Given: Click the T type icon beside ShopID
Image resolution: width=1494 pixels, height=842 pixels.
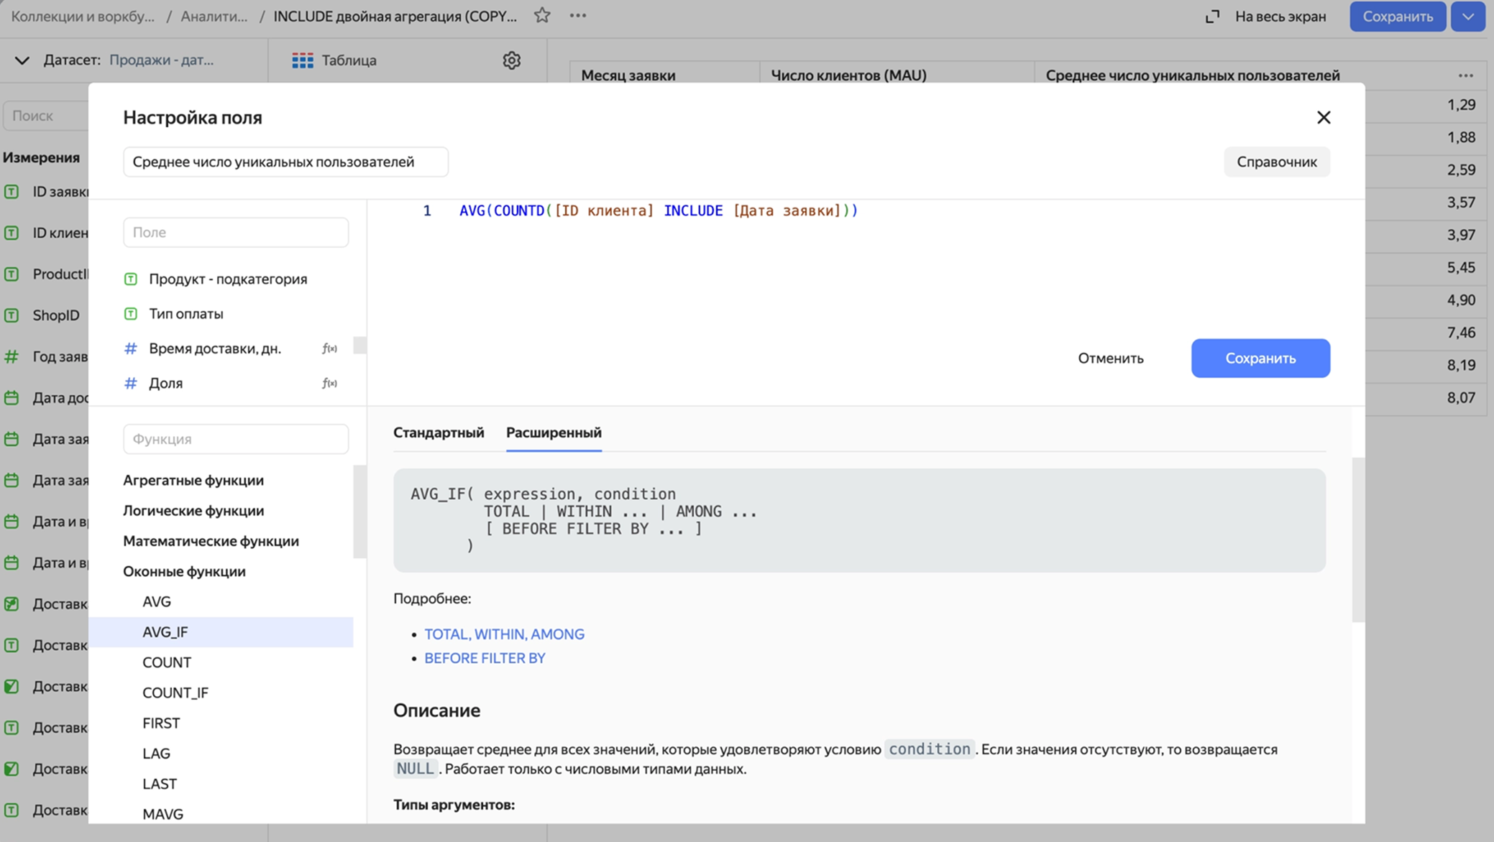Looking at the screenshot, I should [x=12, y=315].
